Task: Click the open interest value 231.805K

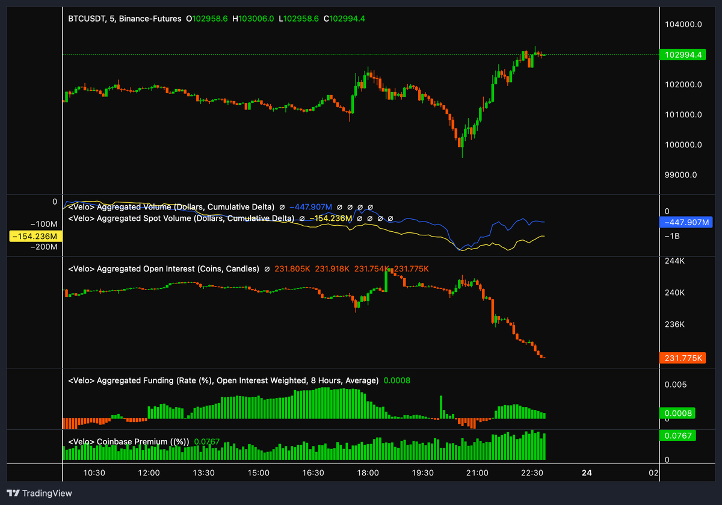Action: tap(292, 268)
